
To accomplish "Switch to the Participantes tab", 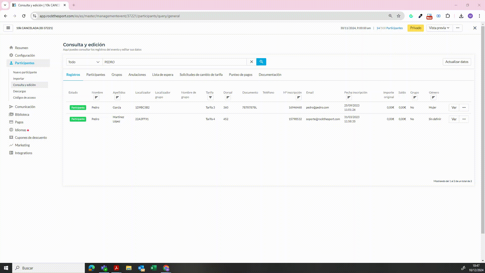I will tap(95, 75).
